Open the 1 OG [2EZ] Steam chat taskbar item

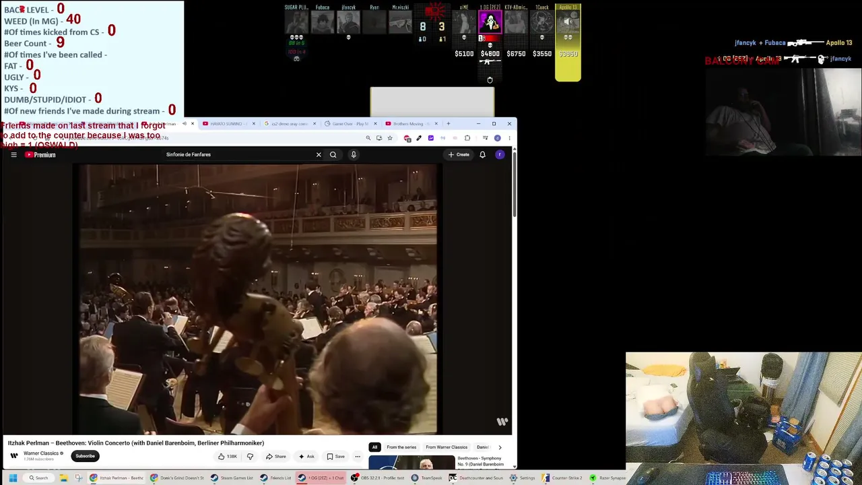[x=321, y=478]
